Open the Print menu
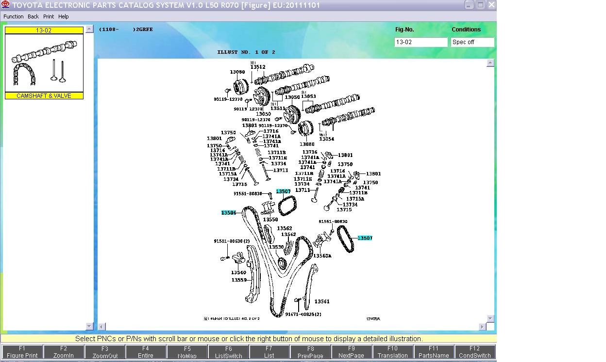Image resolution: width=606 pixels, height=362 pixels. pyautogui.click(x=49, y=16)
